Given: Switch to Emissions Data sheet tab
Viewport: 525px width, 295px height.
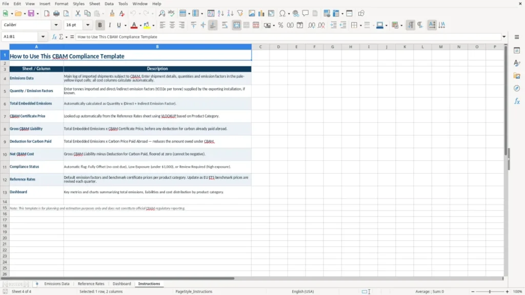Looking at the screenshot, I should coord(57,284).
